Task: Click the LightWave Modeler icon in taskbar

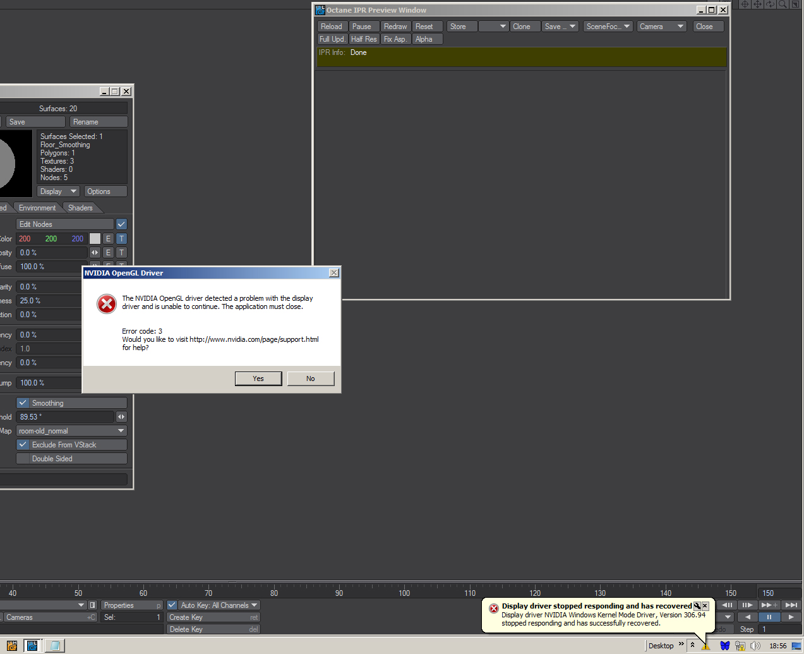Action: (12, 646)
